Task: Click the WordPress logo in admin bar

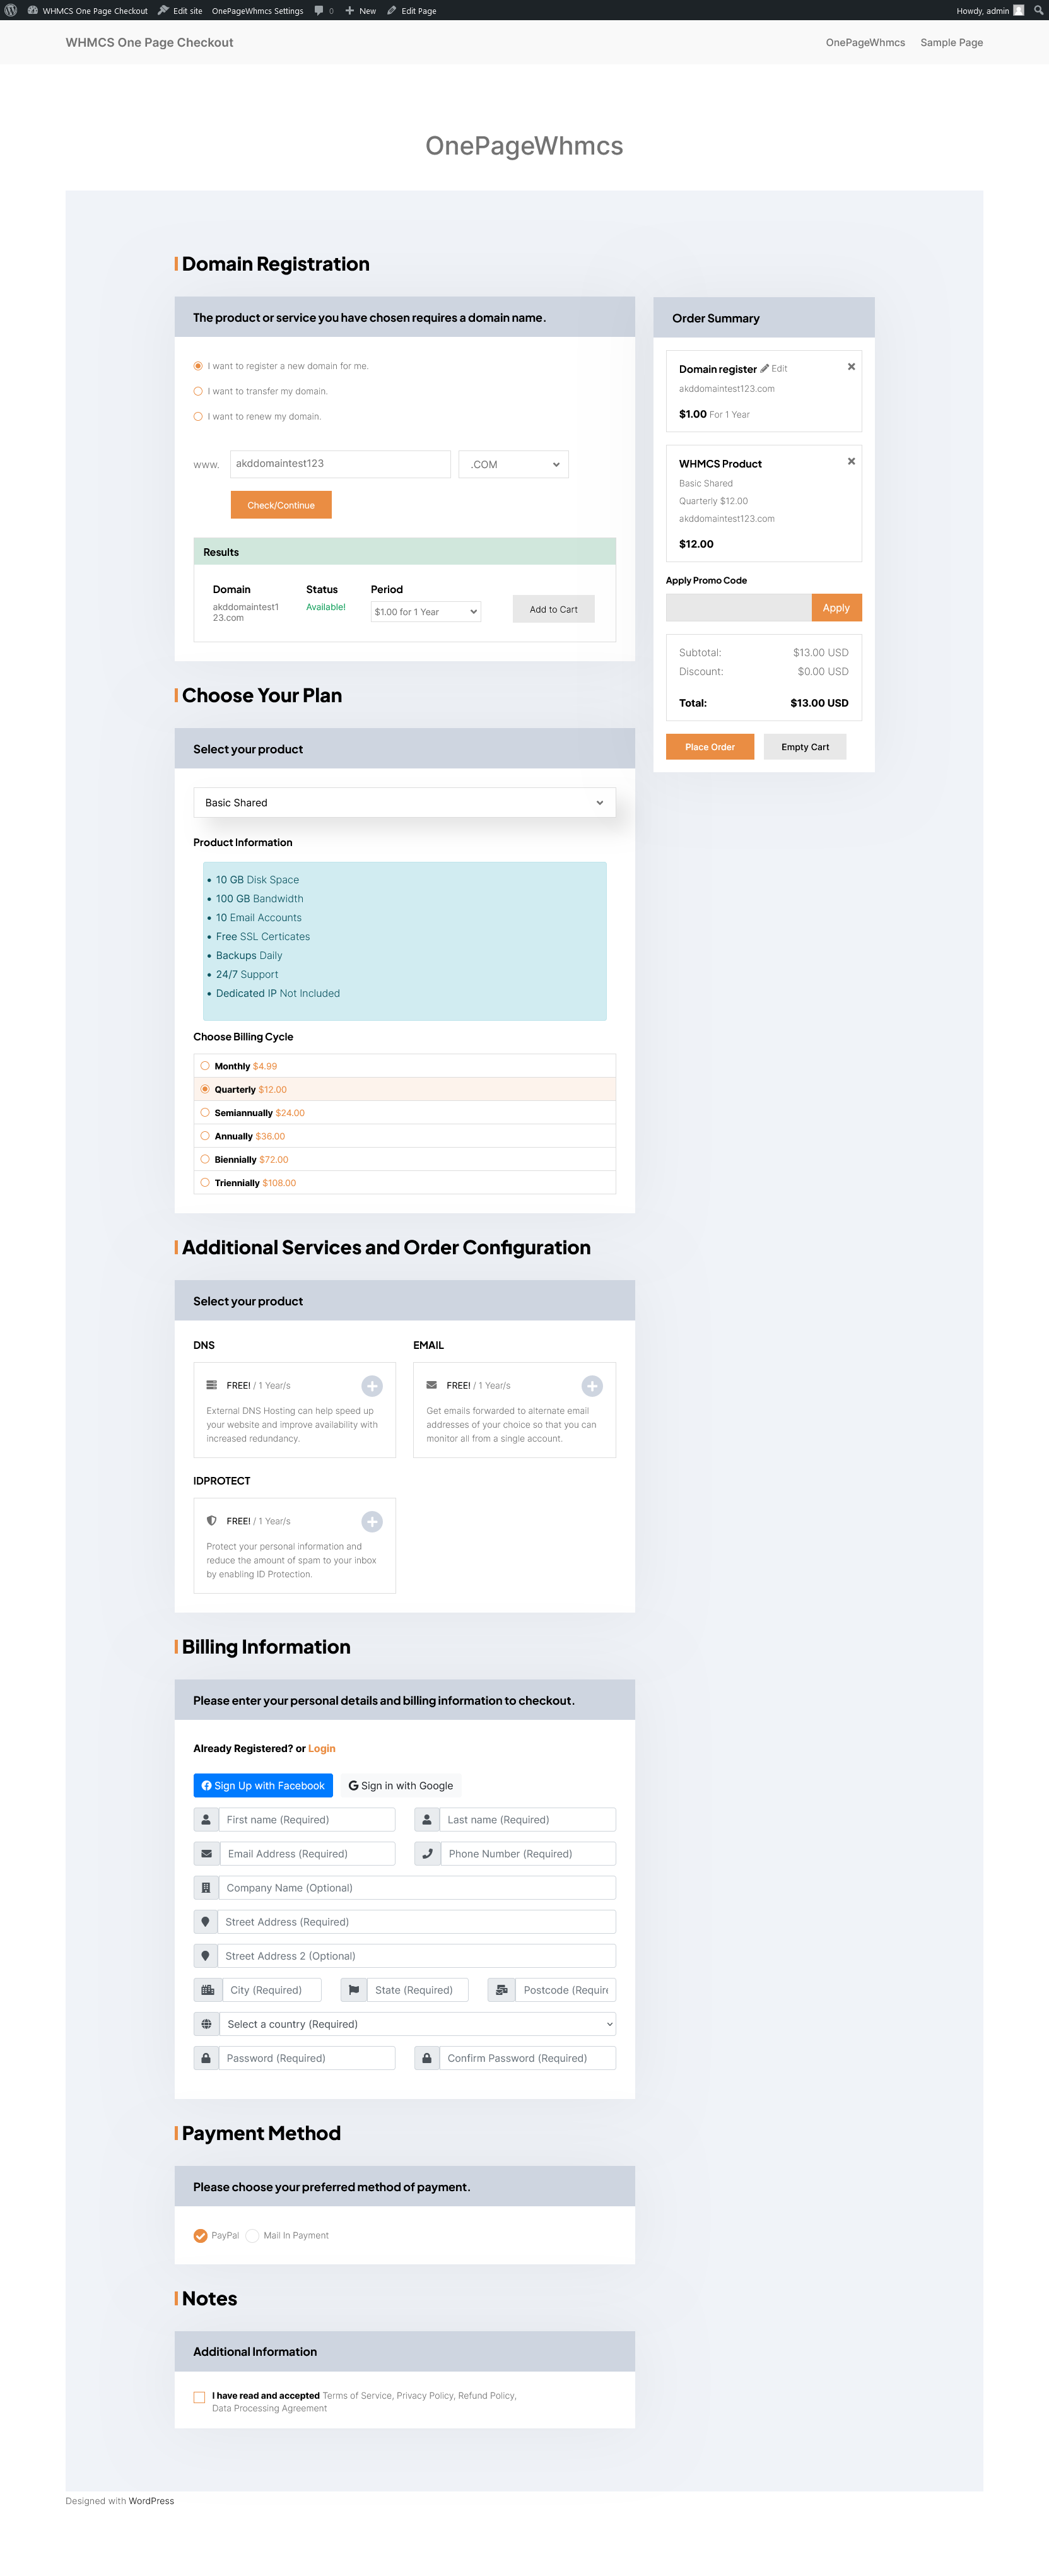Action: pos(11,10)
